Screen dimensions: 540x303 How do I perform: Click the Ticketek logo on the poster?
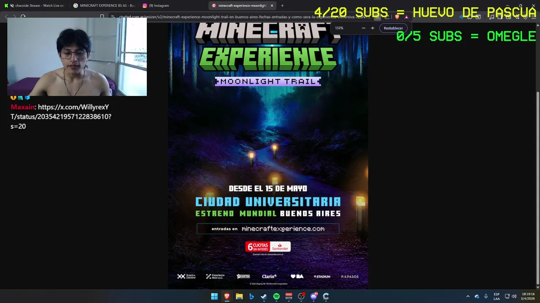[x=243, y=276]
